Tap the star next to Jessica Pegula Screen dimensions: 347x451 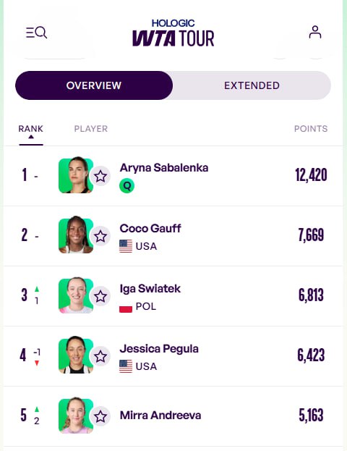pos(100,356)
